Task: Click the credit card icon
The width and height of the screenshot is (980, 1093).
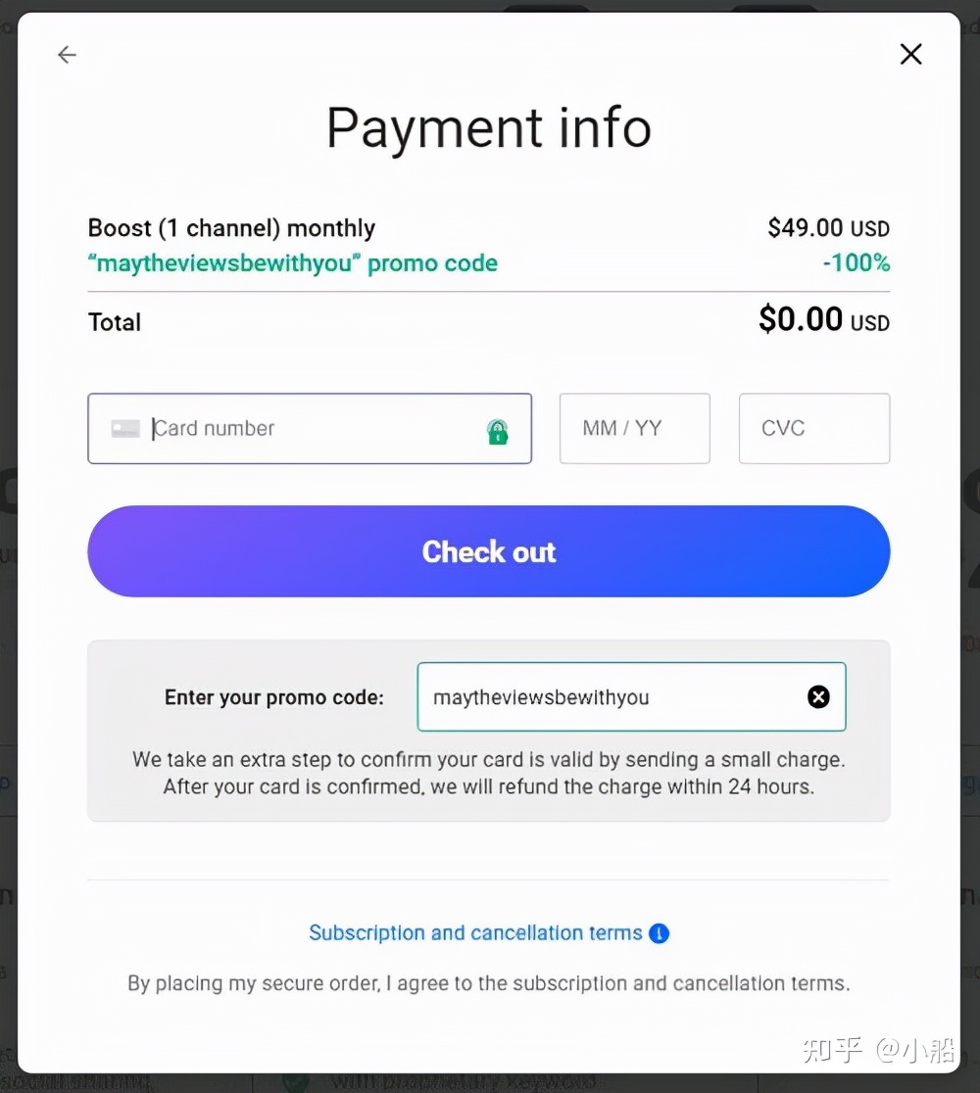Action: pyautogui.click(x=125, y=429)
